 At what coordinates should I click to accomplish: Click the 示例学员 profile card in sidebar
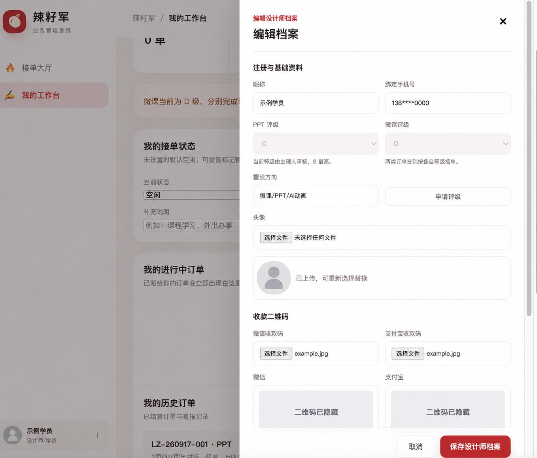[x=54, y=435]
